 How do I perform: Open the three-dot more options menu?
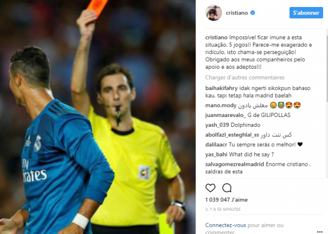tap(319, 232)
